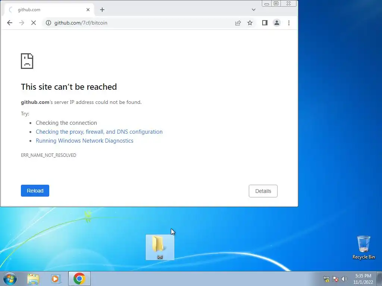Image resolution: width=382 pixels, height=286 pixels.
Task: Open the Chrome profile avatar
Action: 277,23
